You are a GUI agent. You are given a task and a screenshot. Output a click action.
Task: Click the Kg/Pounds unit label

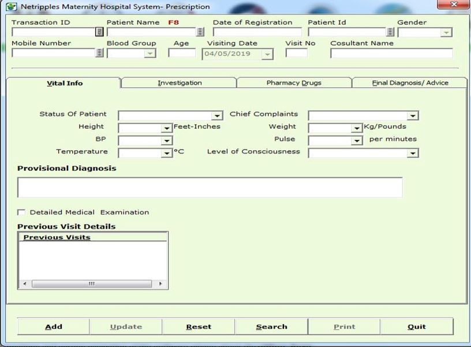pos(385,126)
